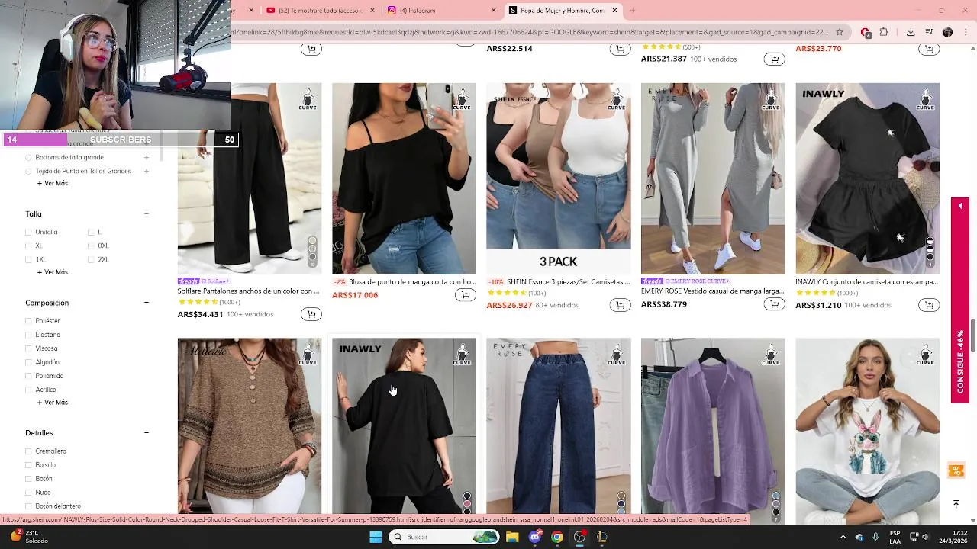Open Chrome extensions puzzle icon
Image resolution: width=977 pixels, height=549 pixels.
tap(884, 32)
